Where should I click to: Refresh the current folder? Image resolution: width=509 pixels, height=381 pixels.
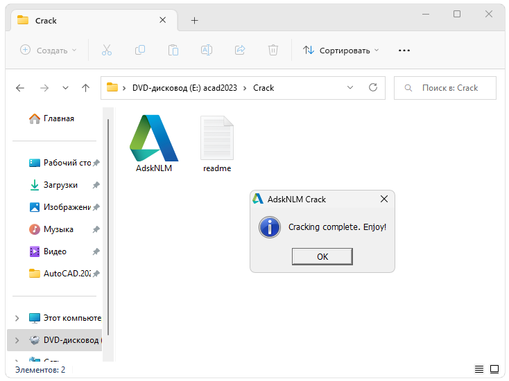[373, 87]
